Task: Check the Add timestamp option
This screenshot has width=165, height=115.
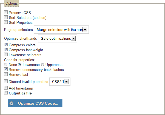Action: 6,88
